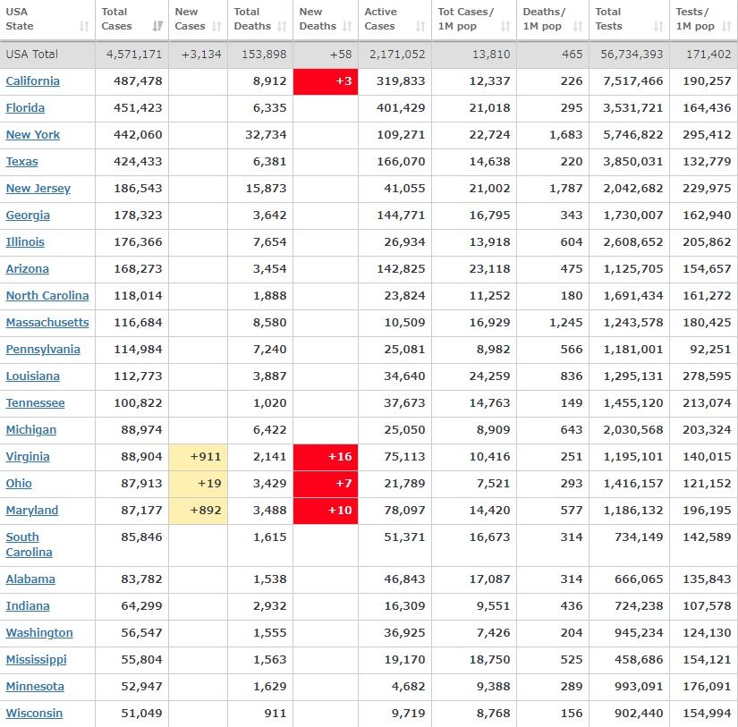Click Maryland's red +10 new deaths cell

tap(326, 511)
